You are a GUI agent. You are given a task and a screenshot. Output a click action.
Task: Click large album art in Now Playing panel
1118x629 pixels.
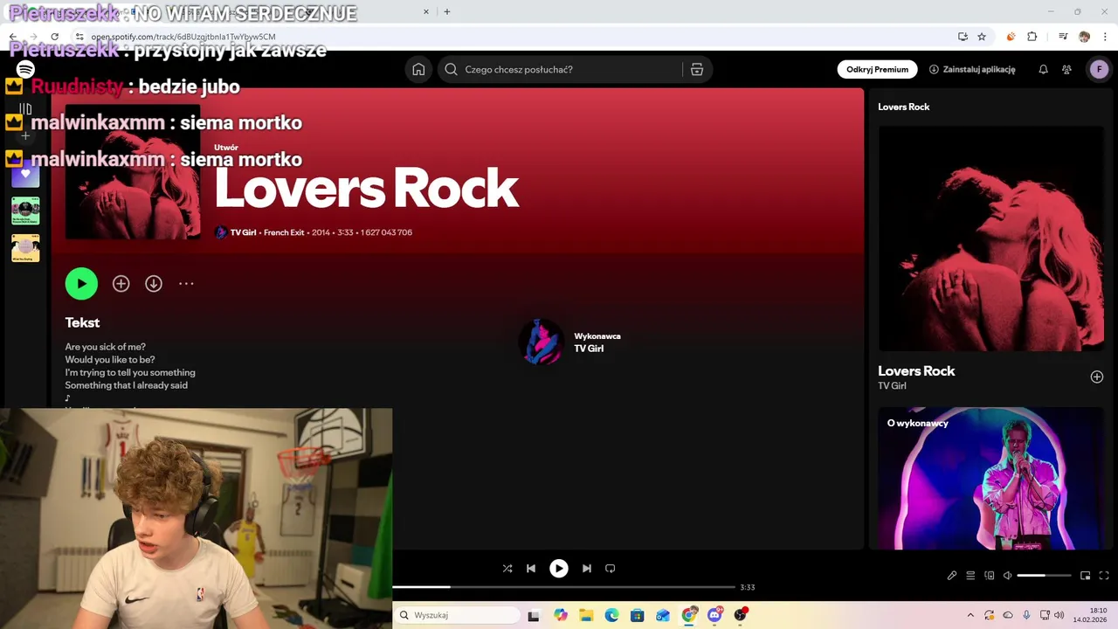point(990,238)
